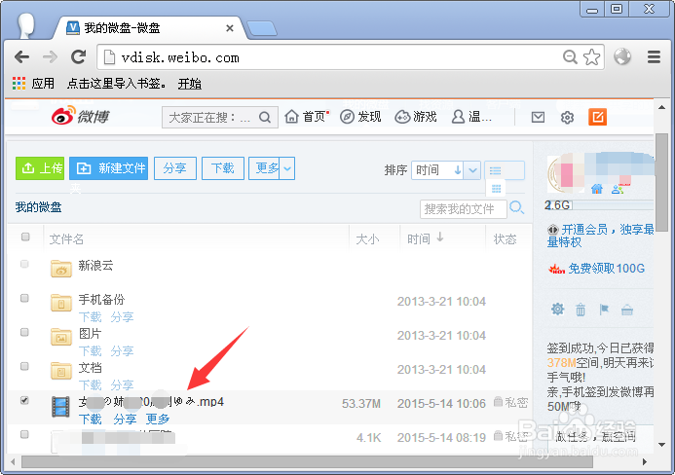Click the mp4 video file icon
Viewport: 675px width, 475px height.
[60, 407]
